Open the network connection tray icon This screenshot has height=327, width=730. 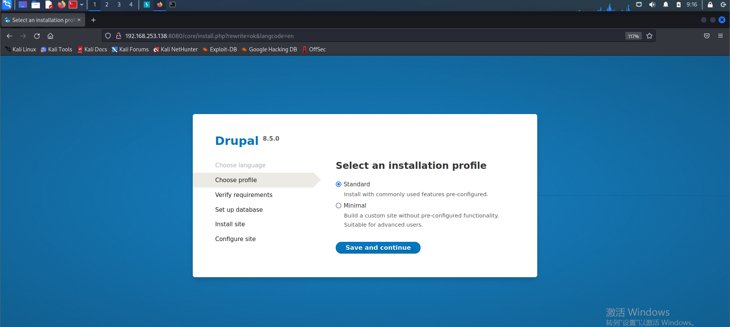click(639, 5)
